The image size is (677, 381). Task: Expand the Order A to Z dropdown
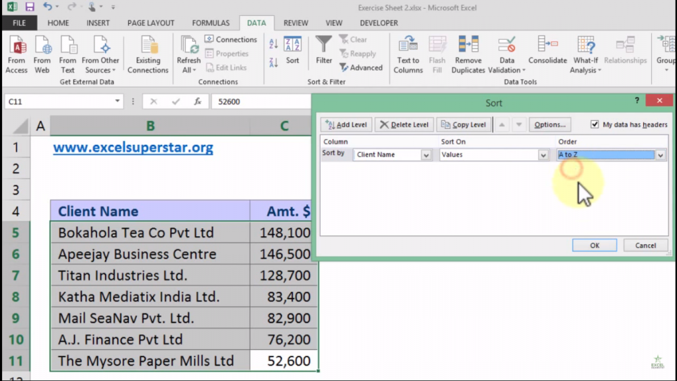pos(660,155)
